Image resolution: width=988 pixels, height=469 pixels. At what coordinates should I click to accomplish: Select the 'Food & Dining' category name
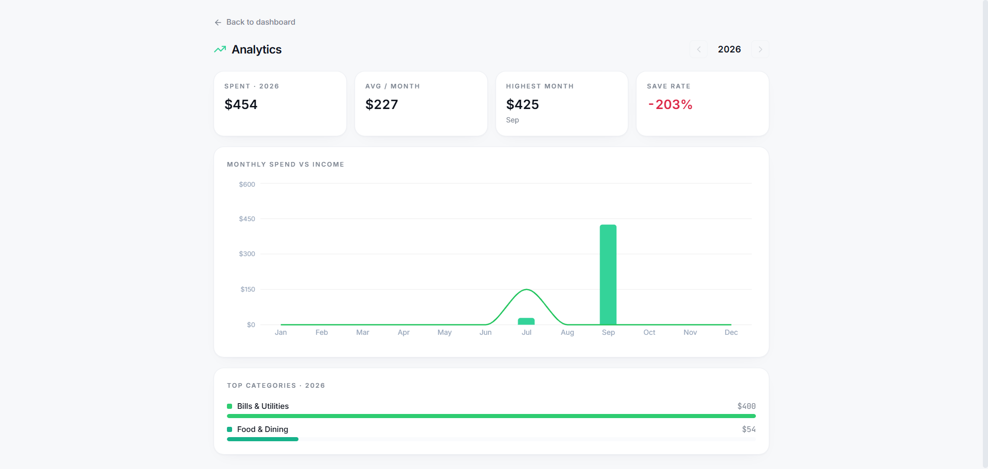(x=262, y=429)
